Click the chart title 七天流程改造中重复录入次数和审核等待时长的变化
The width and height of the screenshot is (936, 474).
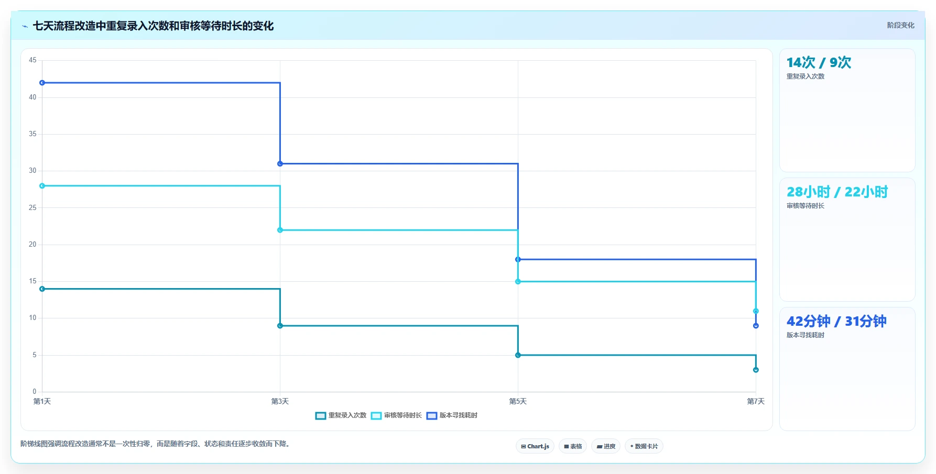point(153,26)
